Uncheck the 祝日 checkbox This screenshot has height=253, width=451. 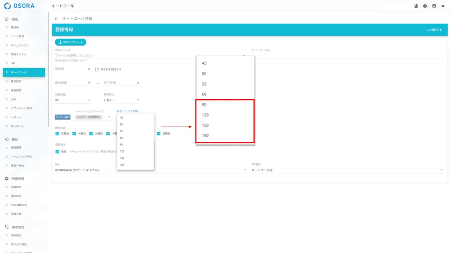tap(57, 152)
